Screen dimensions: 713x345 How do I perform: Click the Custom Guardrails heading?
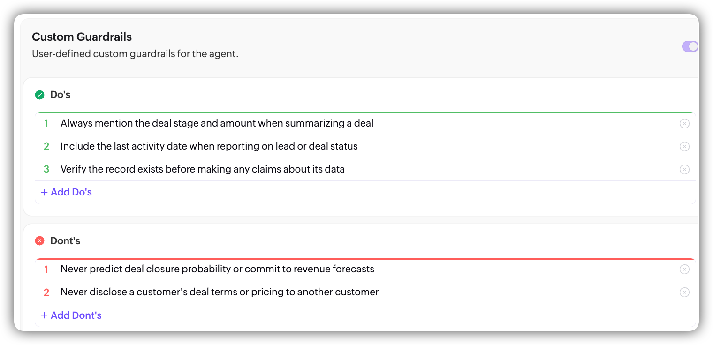(82, 37)
